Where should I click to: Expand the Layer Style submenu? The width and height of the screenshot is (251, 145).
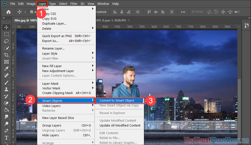coord(93,53)
